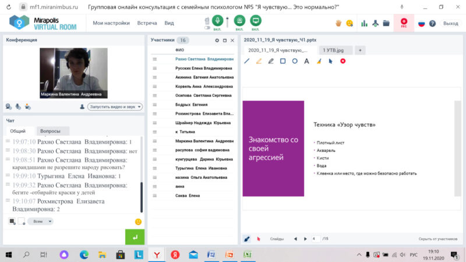Select the circle shape tool
Viewport: 466px width, 262px height.
pos(295,61)
